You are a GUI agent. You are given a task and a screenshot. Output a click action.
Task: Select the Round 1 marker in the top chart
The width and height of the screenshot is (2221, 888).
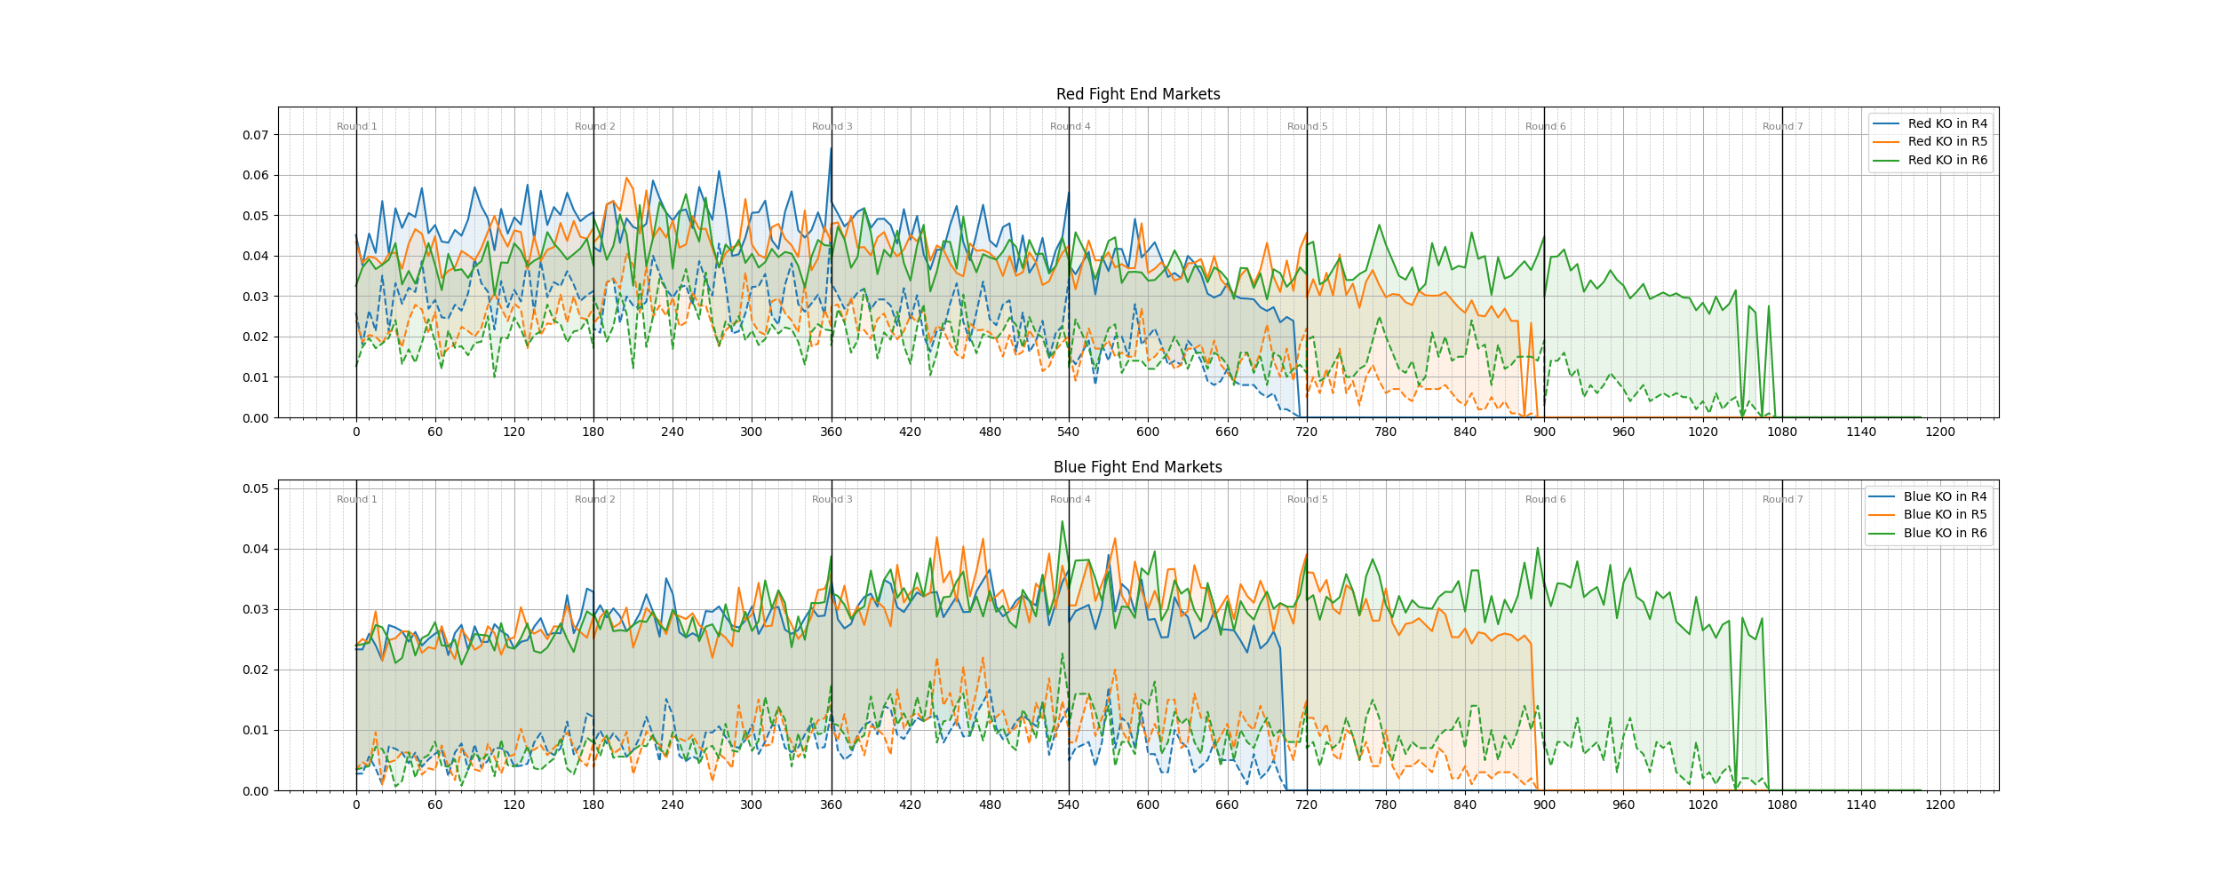(x=356, y=126)
